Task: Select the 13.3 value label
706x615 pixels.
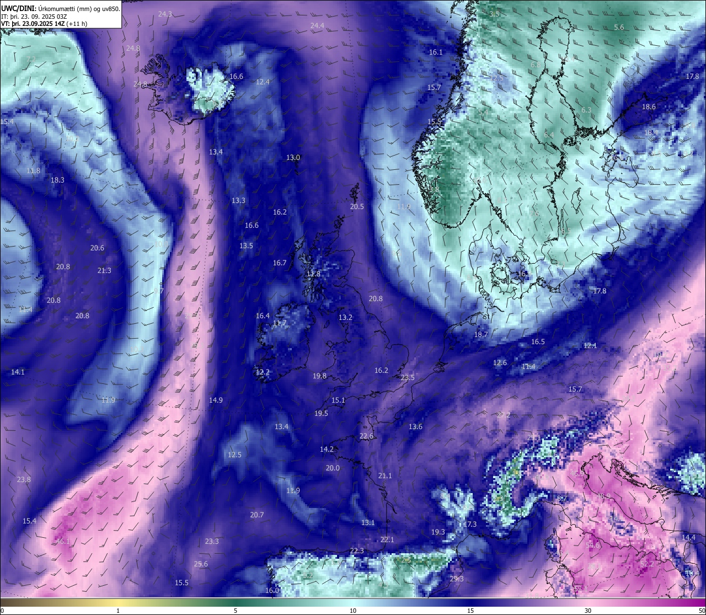Action: (238, 200)
